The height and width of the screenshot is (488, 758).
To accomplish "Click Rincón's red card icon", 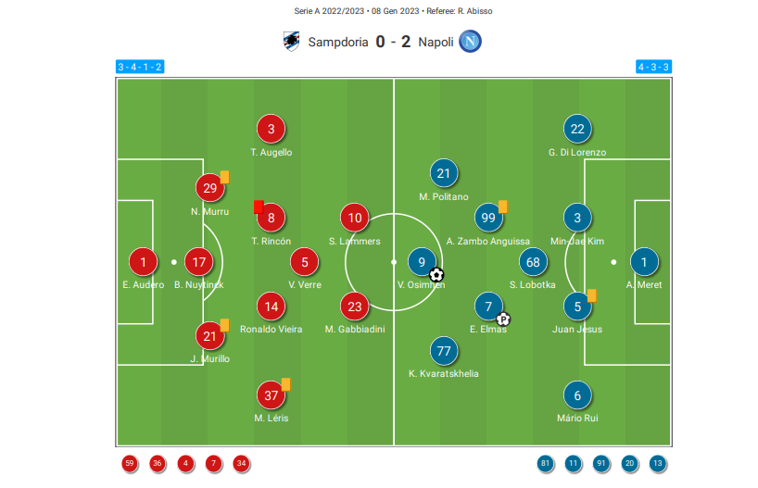I will (259, 206).
